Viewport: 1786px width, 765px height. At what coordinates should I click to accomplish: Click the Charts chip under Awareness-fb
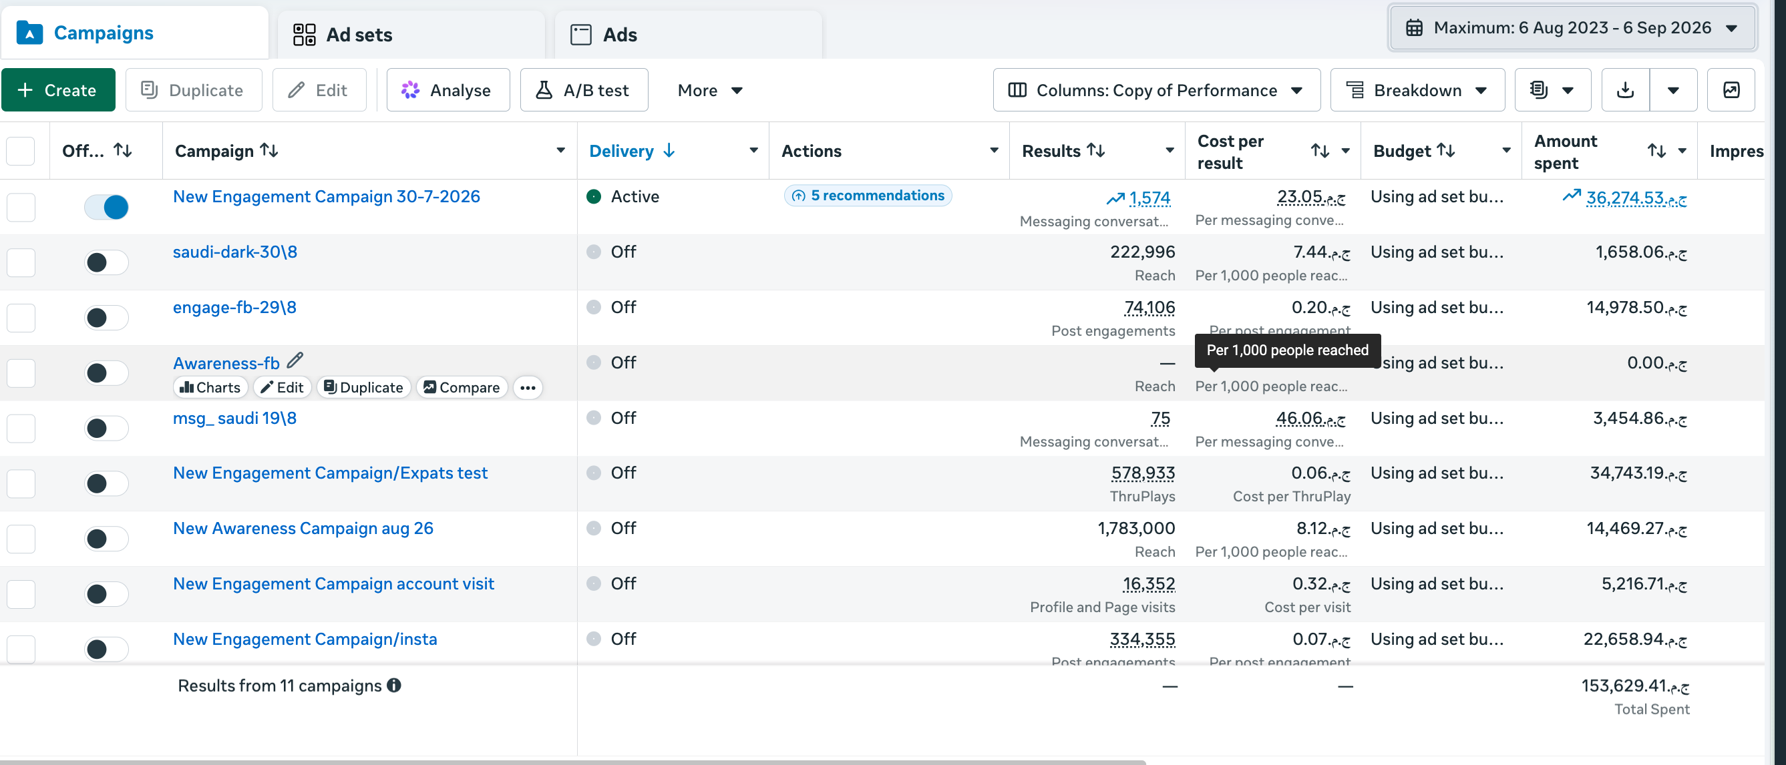pos(210,387)
